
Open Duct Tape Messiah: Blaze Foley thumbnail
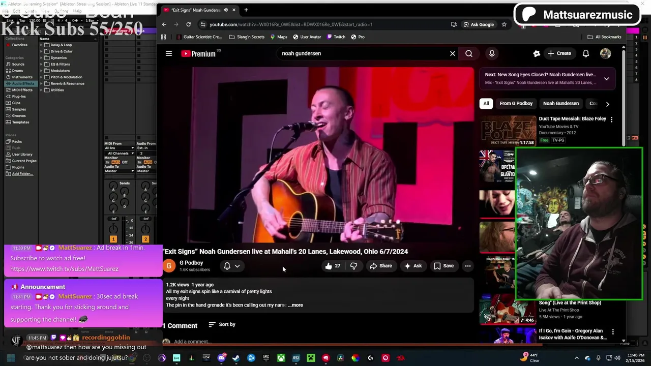[508, 131]
